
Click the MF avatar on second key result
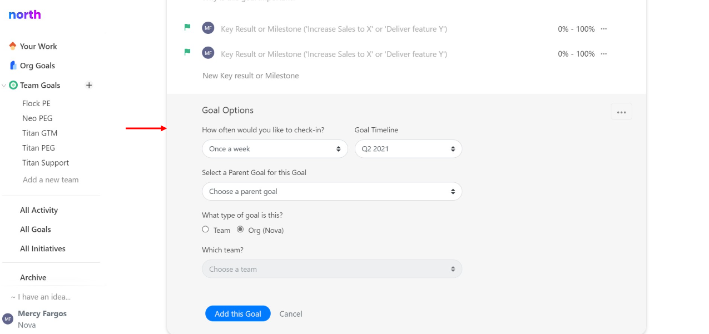pos(208,53)
